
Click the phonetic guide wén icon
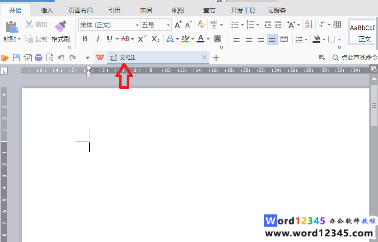click(214, 25)
